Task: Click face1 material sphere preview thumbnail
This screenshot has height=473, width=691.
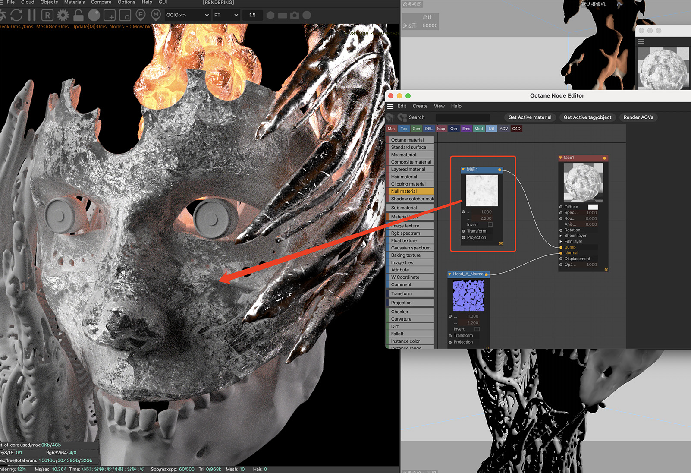Action: coord(583,183)
